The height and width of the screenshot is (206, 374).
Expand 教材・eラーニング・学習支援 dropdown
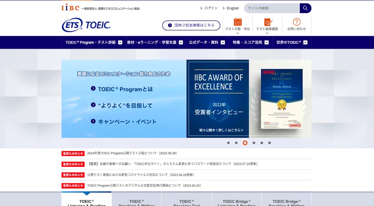155,42
